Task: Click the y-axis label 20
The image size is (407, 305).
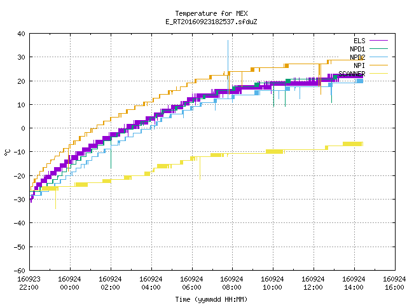Action: (21, 81)
